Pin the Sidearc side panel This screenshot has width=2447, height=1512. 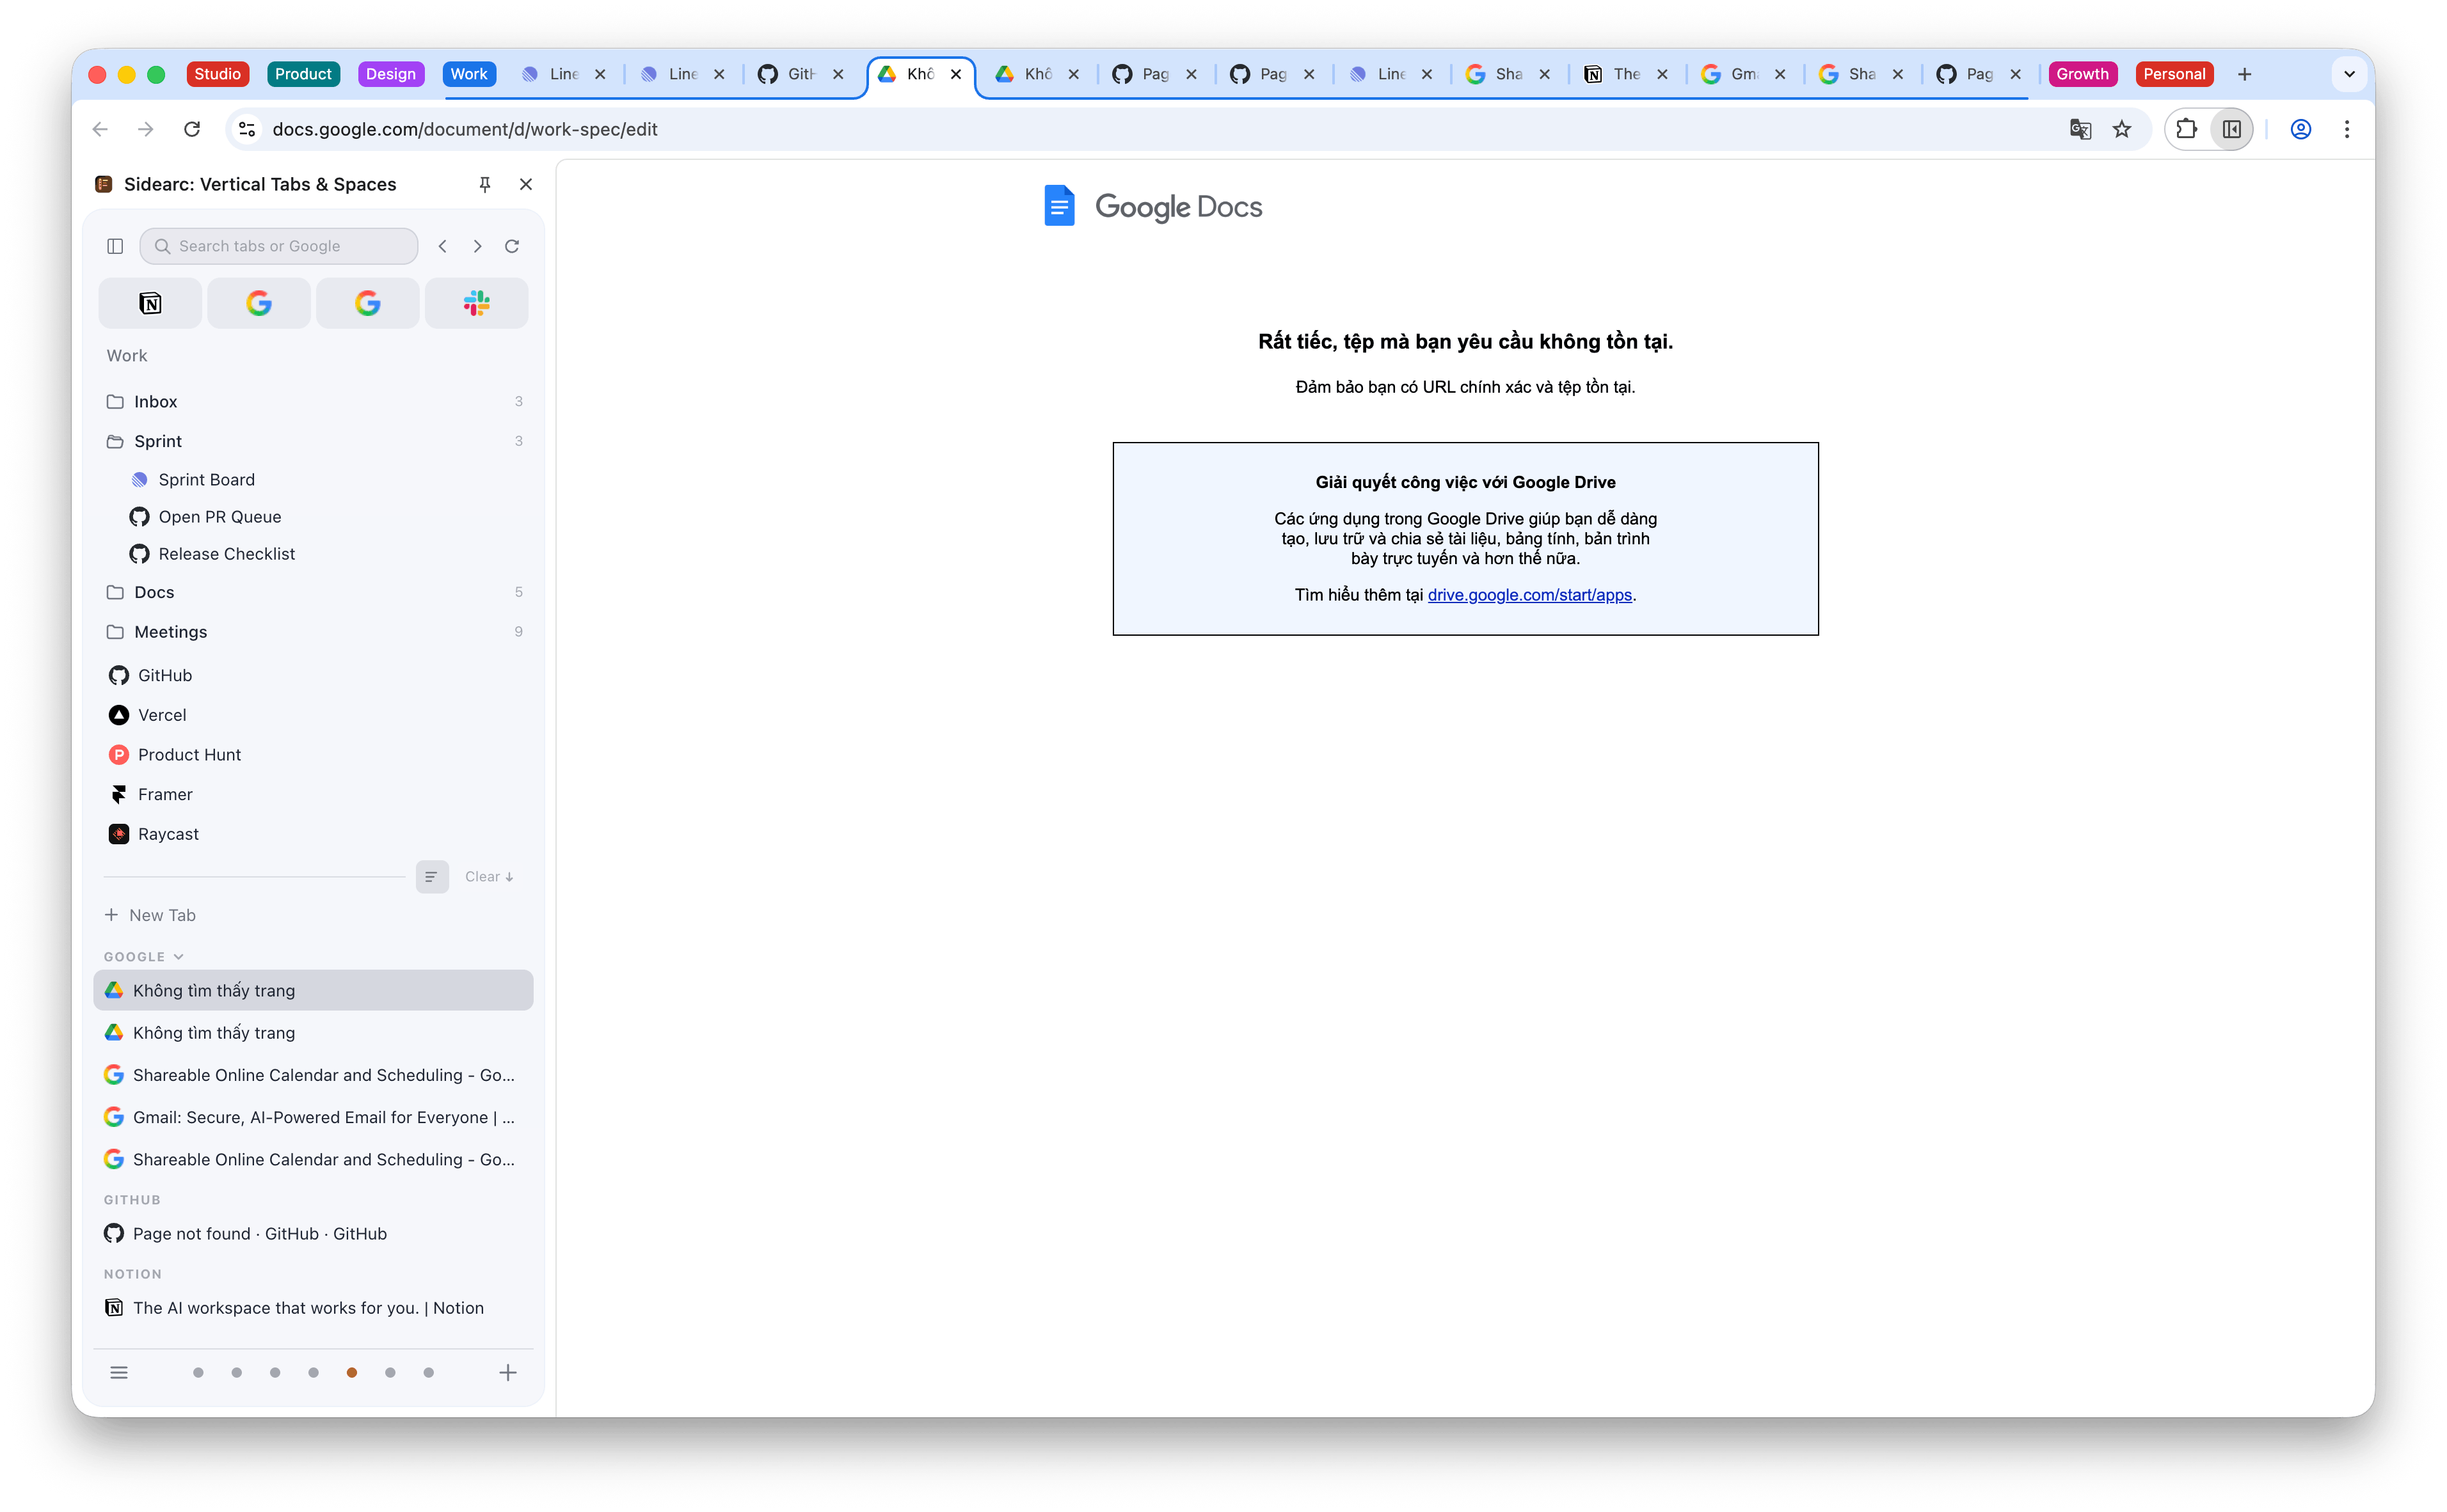click(484, 184)
